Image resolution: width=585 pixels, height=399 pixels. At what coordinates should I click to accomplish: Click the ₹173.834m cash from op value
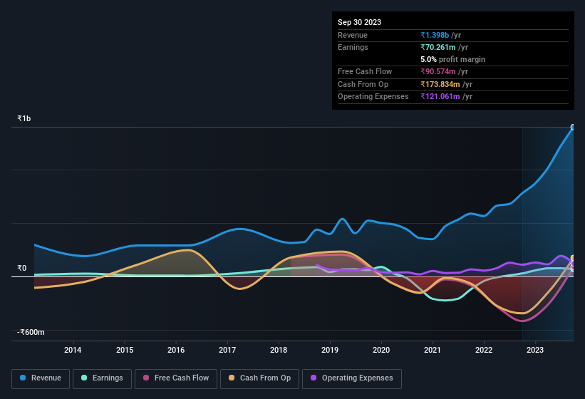[440, 84]
